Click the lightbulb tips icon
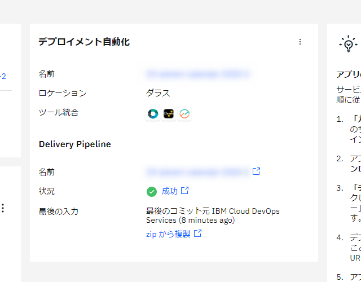Screen dimensions: 361x282 (348, 43)
